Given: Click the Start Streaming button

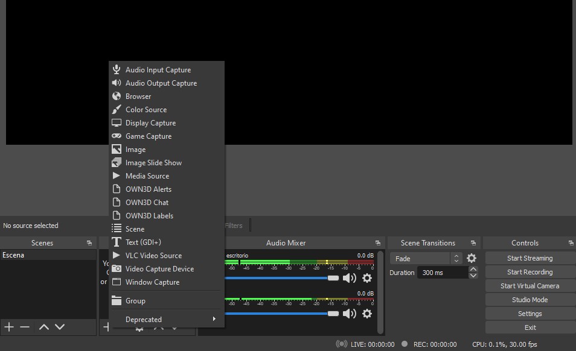Looking at the screenshot, I should [530, 258].
